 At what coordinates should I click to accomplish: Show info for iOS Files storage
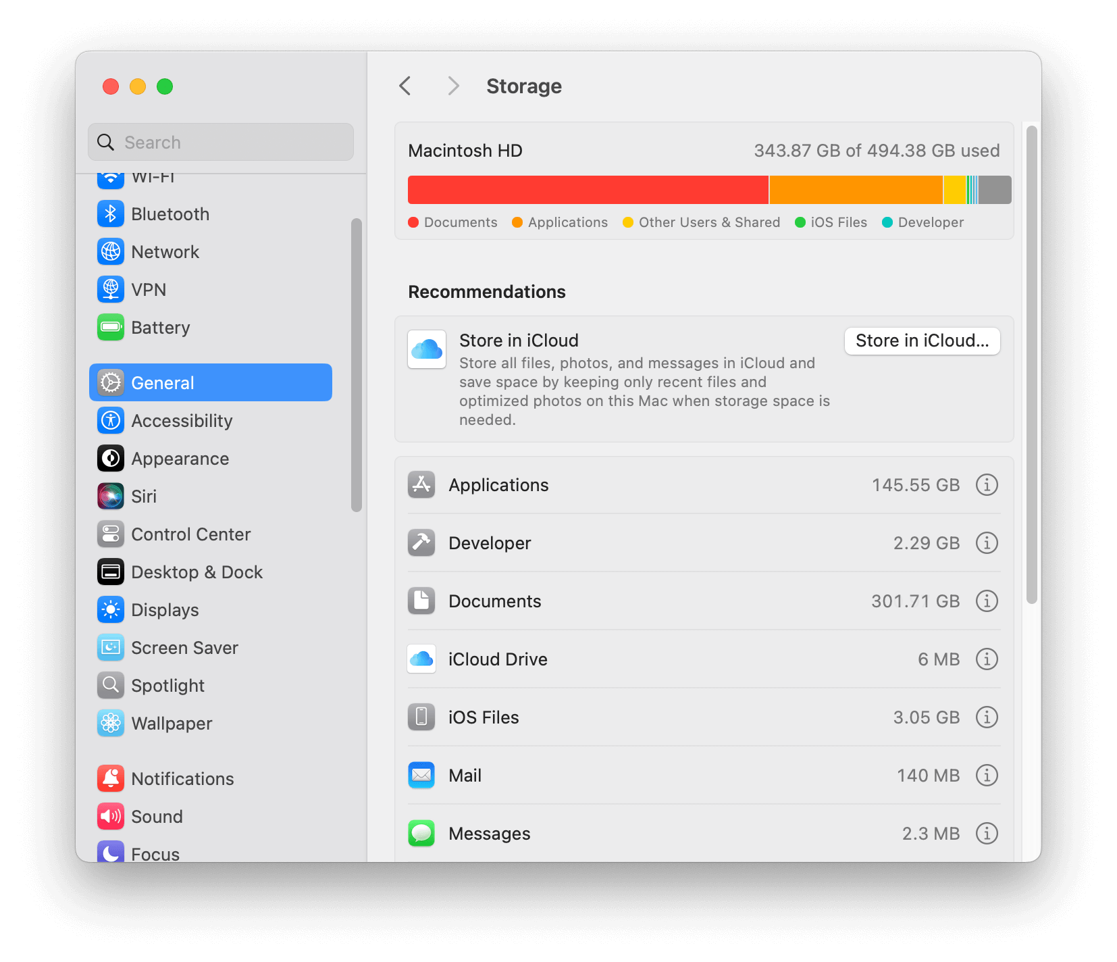(x=987, y=717)
